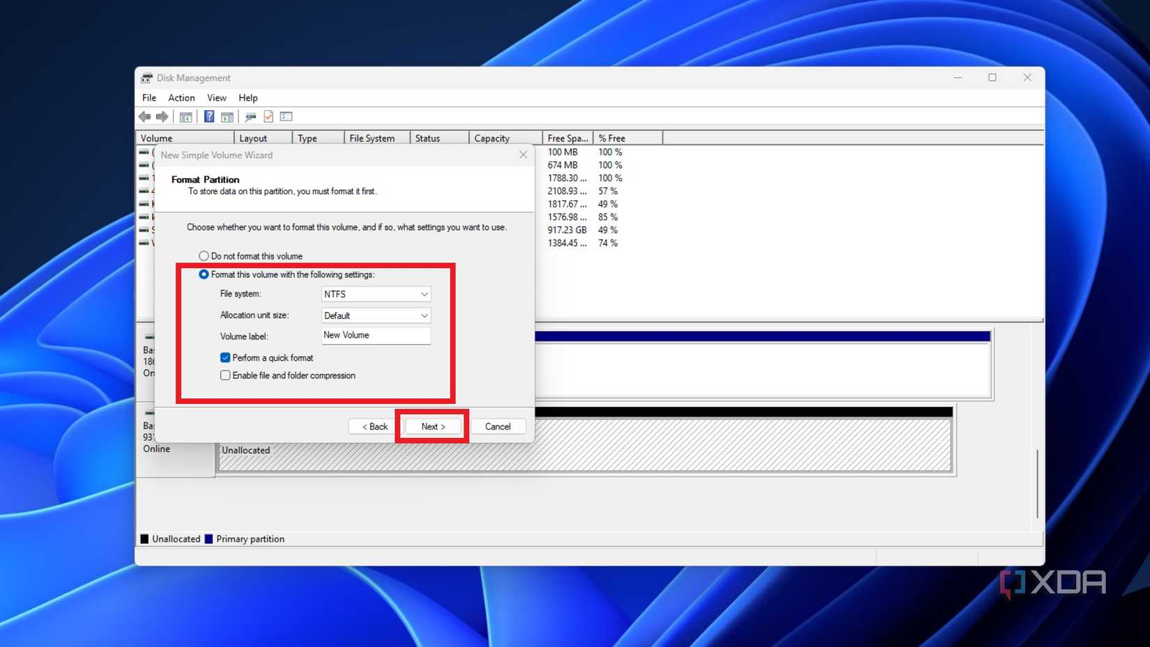Sort by the Volume column header

(x=185, y=138)
